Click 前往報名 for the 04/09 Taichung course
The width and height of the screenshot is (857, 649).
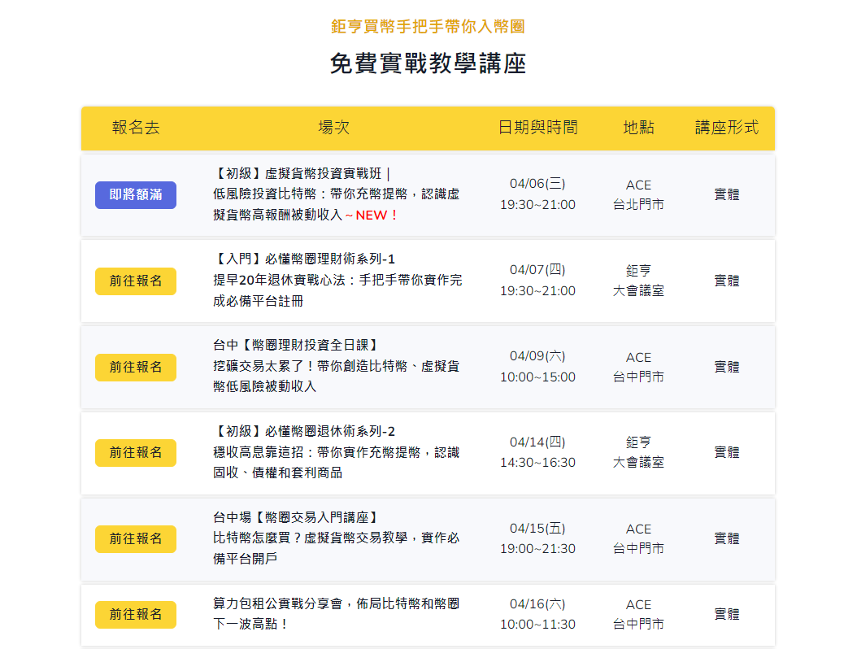(136, 367)
